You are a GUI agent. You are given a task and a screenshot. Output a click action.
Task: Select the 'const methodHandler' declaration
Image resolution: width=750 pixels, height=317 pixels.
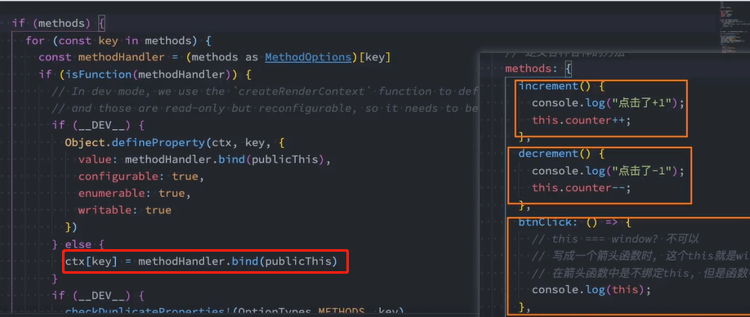(215, 57)
